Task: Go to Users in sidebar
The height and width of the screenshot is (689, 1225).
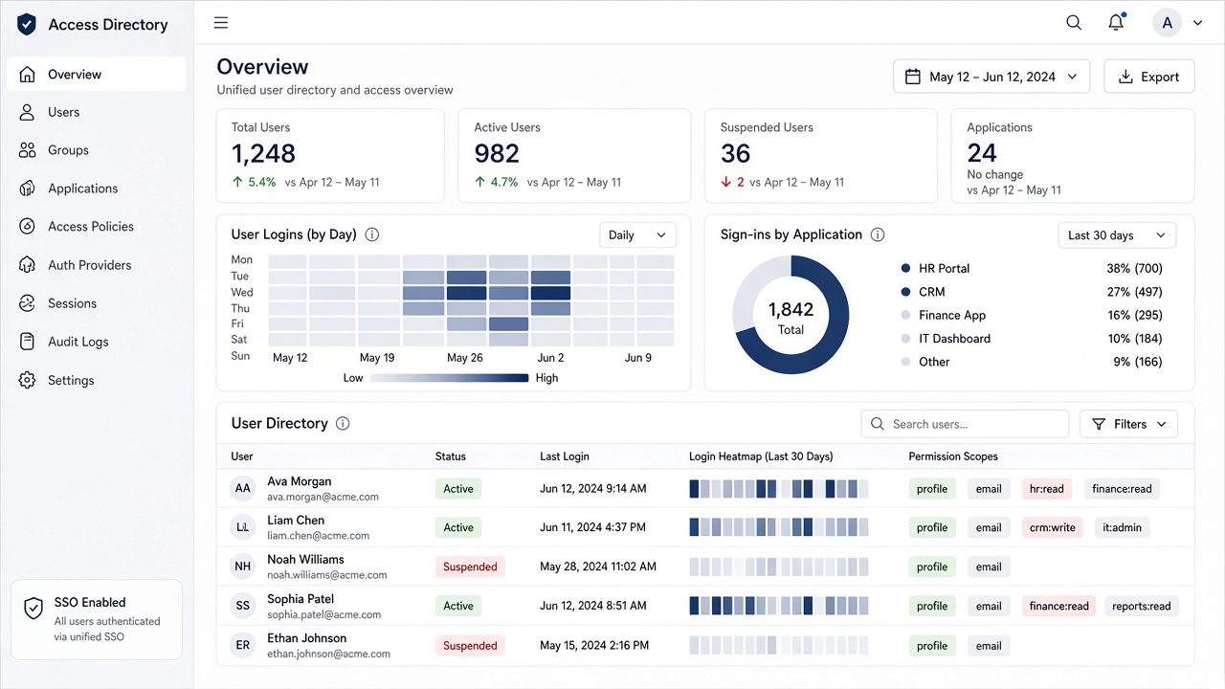Action: [x=97, y=112]
